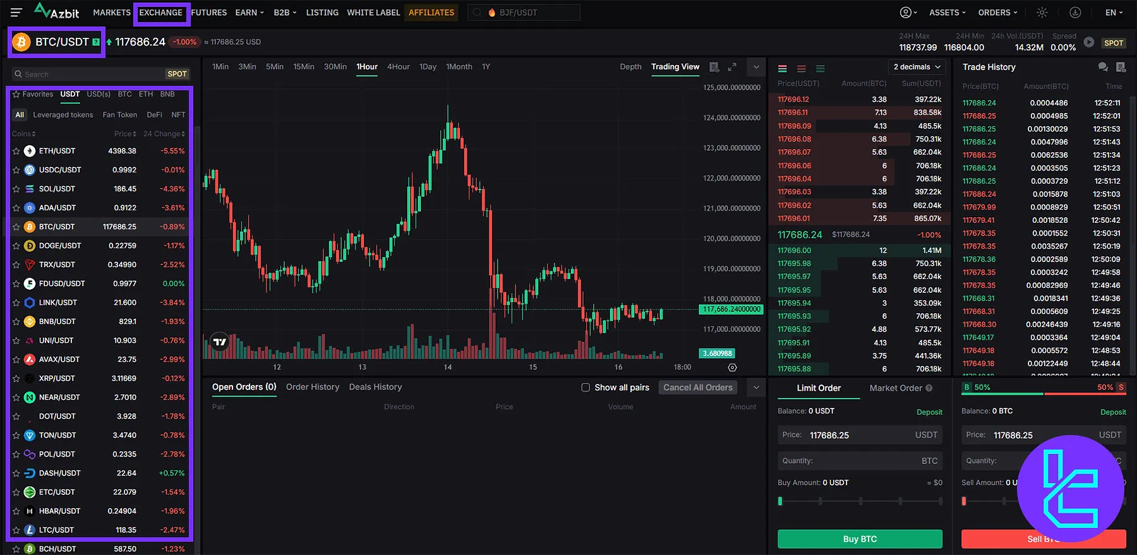Open the hamburger menu icon

[16, 12]
